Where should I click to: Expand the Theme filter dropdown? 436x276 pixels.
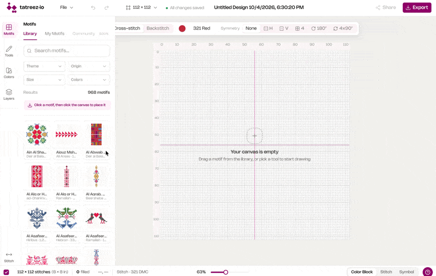[44, 66]
